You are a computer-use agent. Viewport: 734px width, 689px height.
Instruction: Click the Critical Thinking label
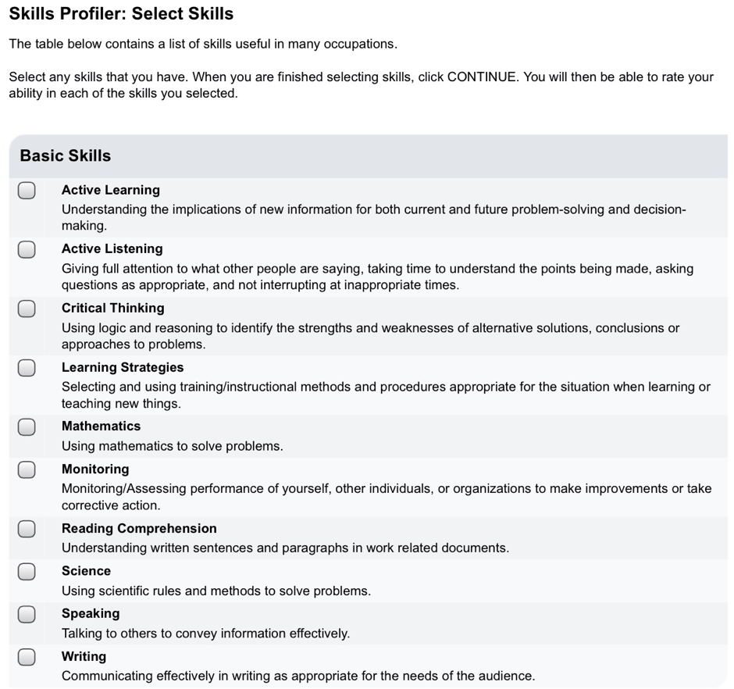coord(113,309)
